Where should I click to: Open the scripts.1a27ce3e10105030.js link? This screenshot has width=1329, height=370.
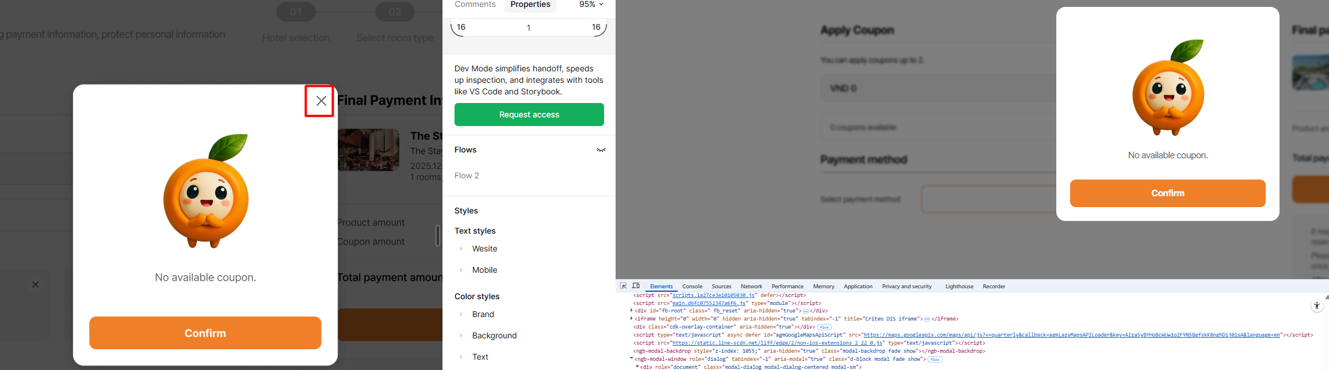(x=713, y=295)
